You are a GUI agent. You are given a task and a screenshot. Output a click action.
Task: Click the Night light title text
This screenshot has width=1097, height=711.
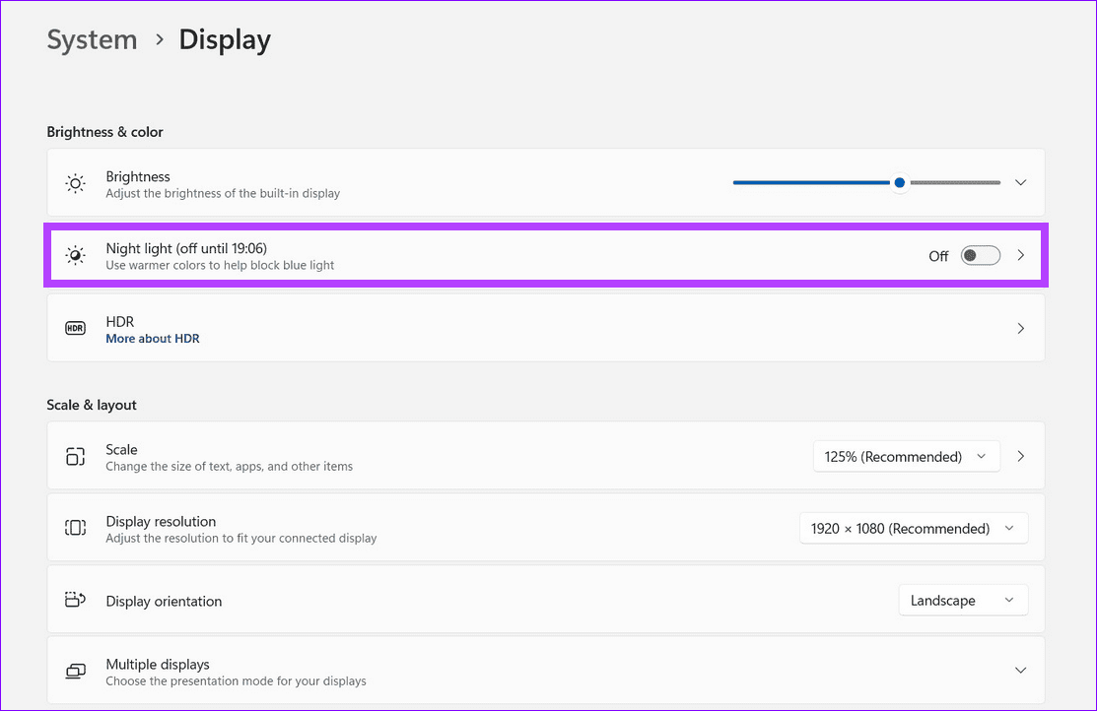pos(186,248)
